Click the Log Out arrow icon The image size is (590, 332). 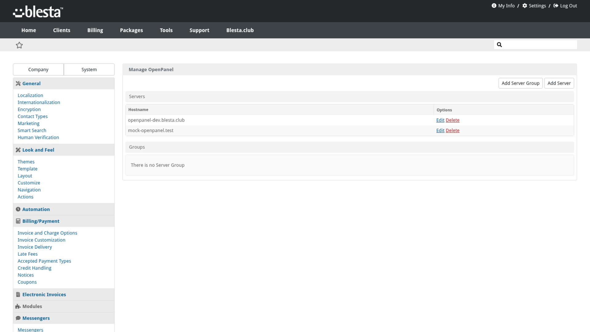[x=556, y=6]
